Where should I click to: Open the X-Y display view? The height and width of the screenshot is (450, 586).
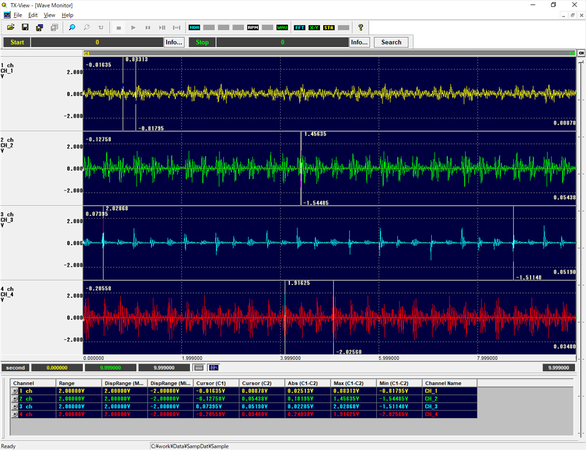(314, 27)
